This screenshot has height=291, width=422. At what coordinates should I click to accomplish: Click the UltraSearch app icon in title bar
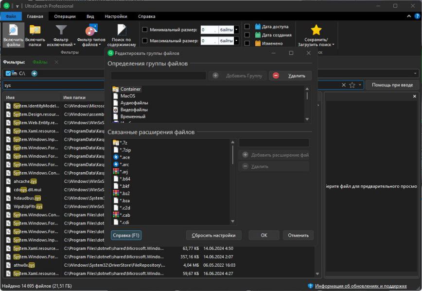(x=6, y=6)
